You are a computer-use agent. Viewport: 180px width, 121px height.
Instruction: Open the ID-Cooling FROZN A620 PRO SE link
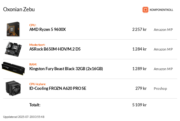click(58, 88)
